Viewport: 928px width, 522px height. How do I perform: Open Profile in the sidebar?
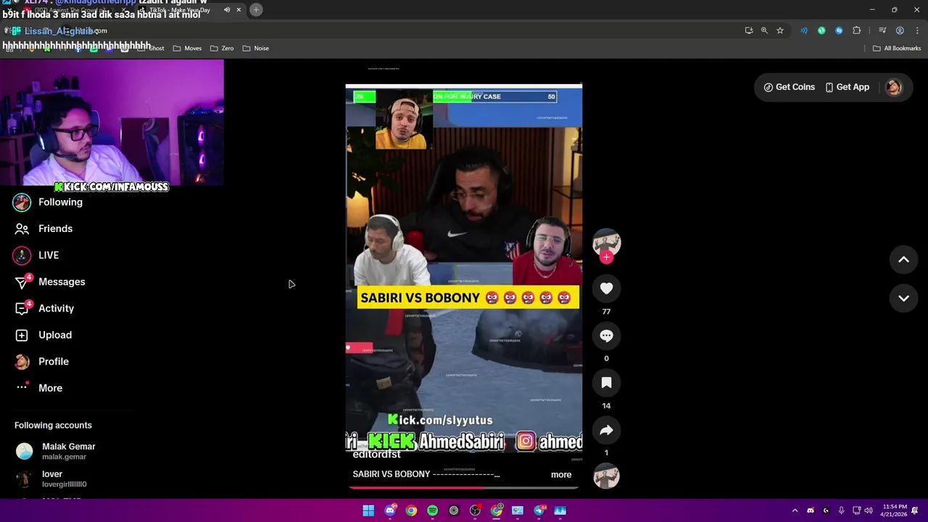coord(41,362)
